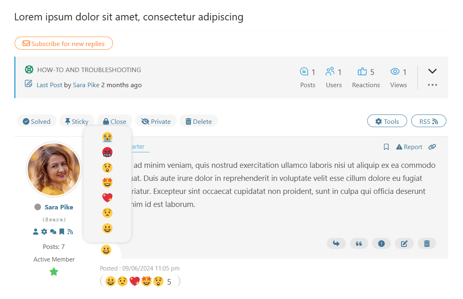Viewport: 463px width, 299px height.
Task: Open the Last Post link
Action: pos(49,85)
